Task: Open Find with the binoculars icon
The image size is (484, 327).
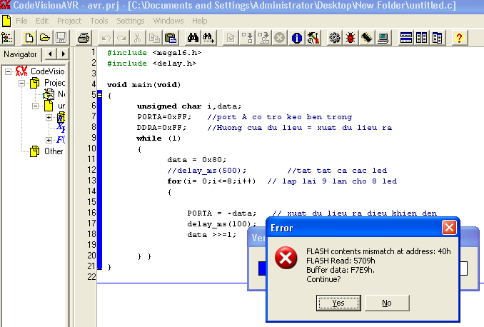Action: [193, 38]
